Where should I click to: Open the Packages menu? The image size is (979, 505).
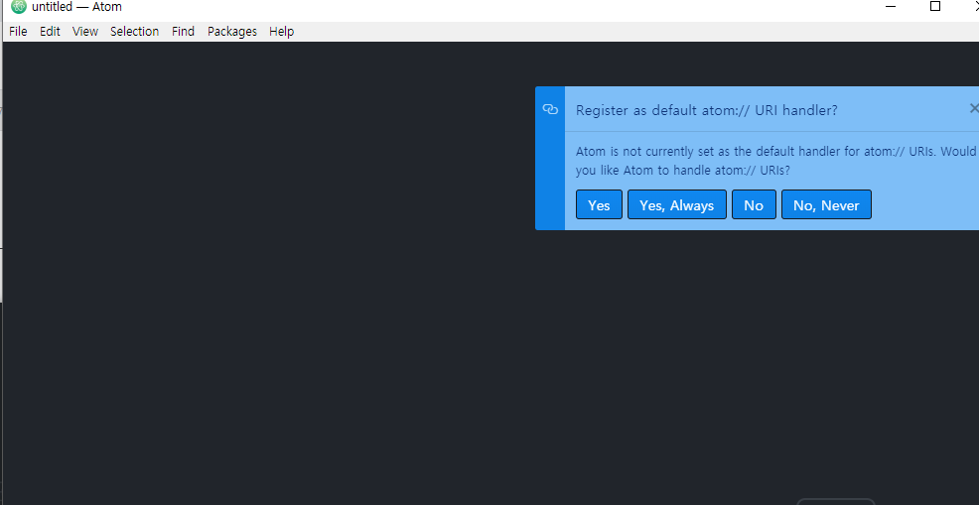(232, 31)
